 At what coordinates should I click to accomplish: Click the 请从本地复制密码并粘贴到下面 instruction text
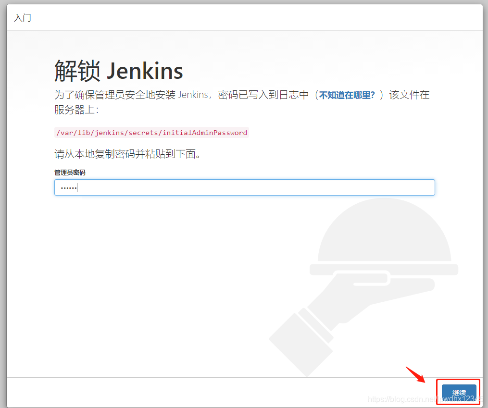pyautogui.click(x=127, y=154)
